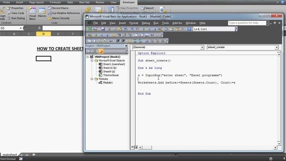Screen dimensions: 286x161
Task: Click Break pause icon in VBA Standard toolbar
Action: tap(149, 29)
